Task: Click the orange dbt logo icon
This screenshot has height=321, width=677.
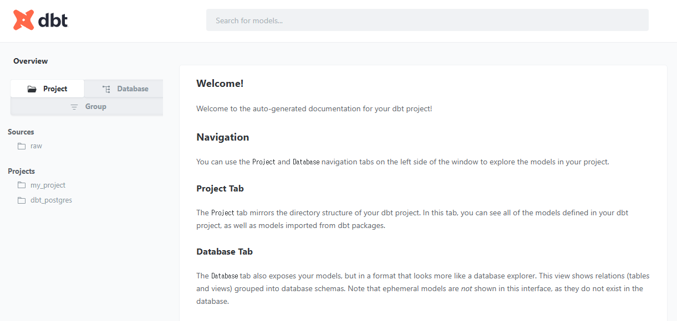Action: [x=24, y=20]
